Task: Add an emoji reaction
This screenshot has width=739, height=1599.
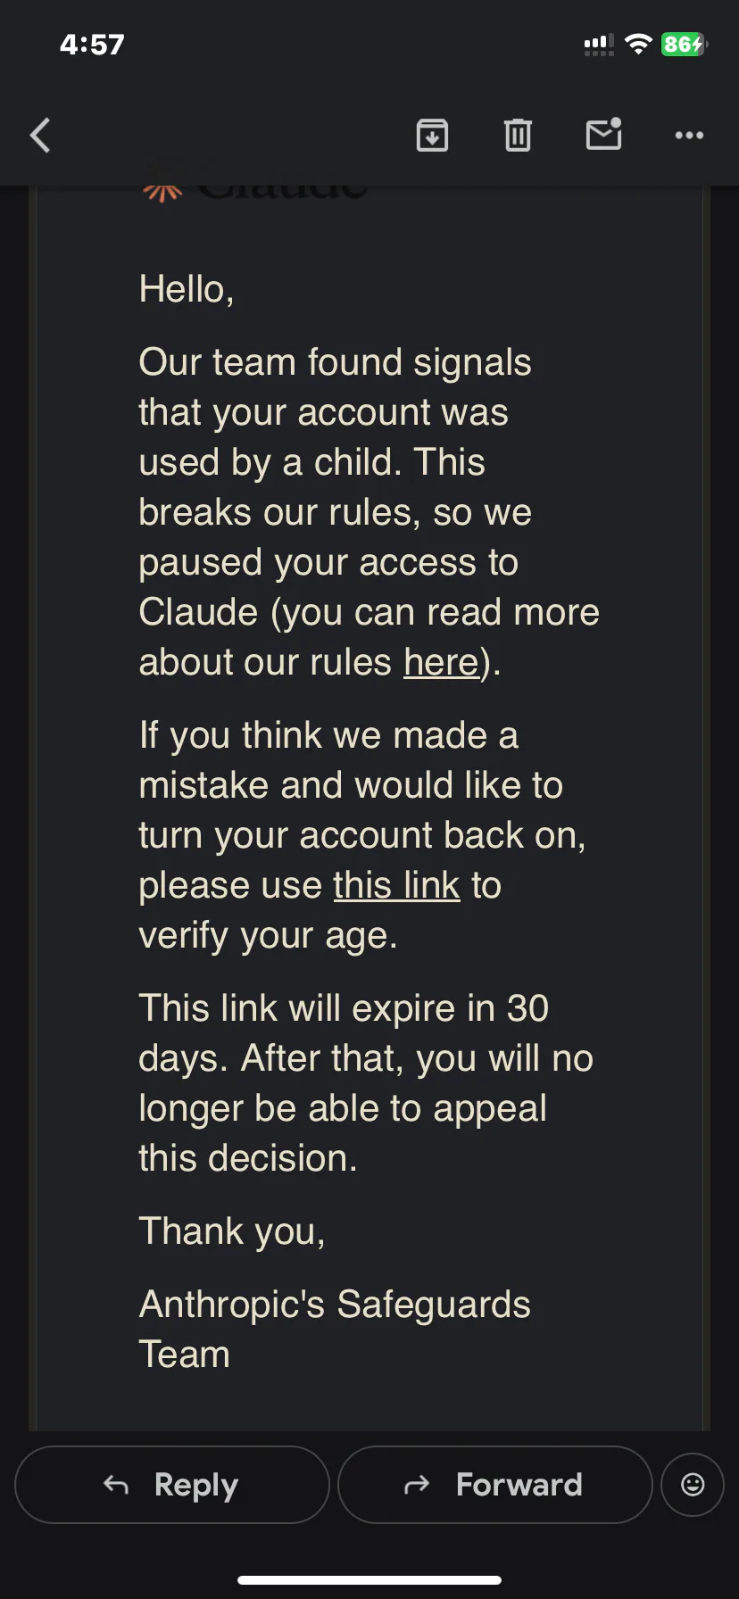Action: [x=693, y=1484]
